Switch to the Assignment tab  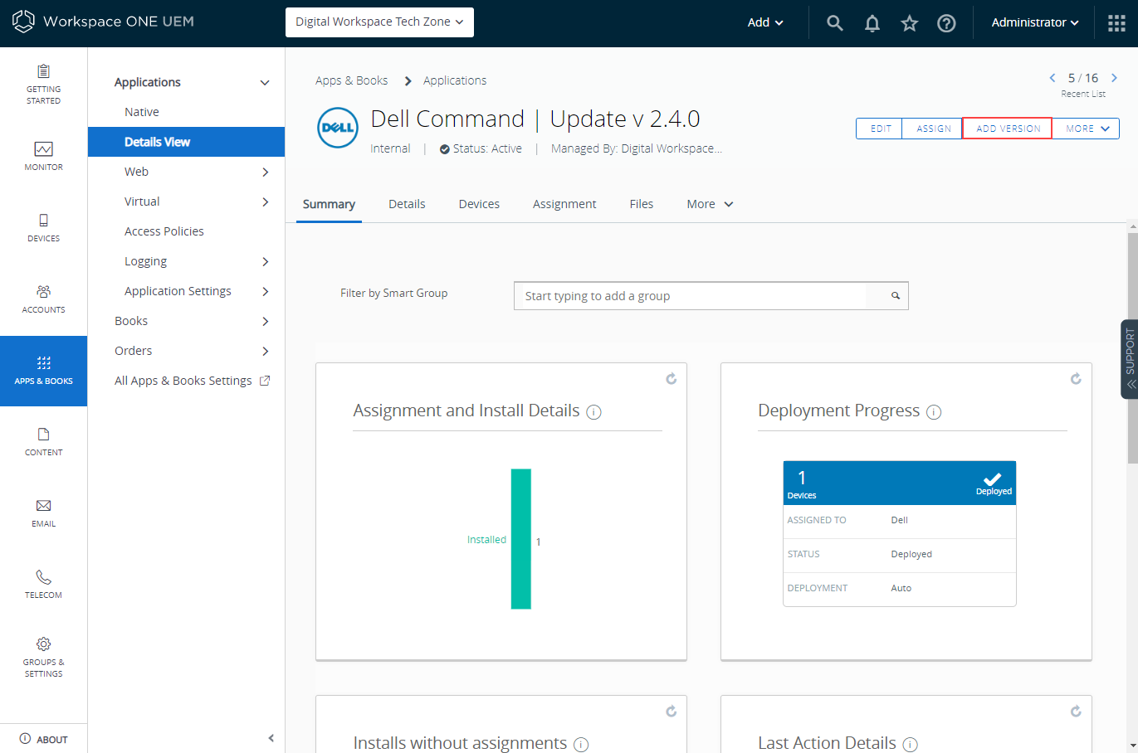click(x=564, y=204)
